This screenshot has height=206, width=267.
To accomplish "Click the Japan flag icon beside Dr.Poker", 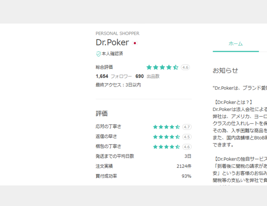I will tap(134, 43).
